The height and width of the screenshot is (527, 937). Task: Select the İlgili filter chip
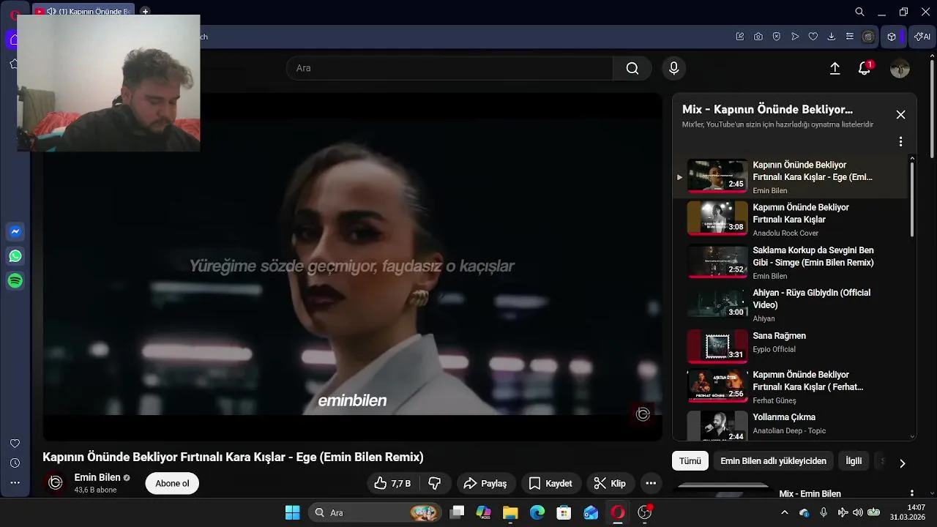(854, 461)
